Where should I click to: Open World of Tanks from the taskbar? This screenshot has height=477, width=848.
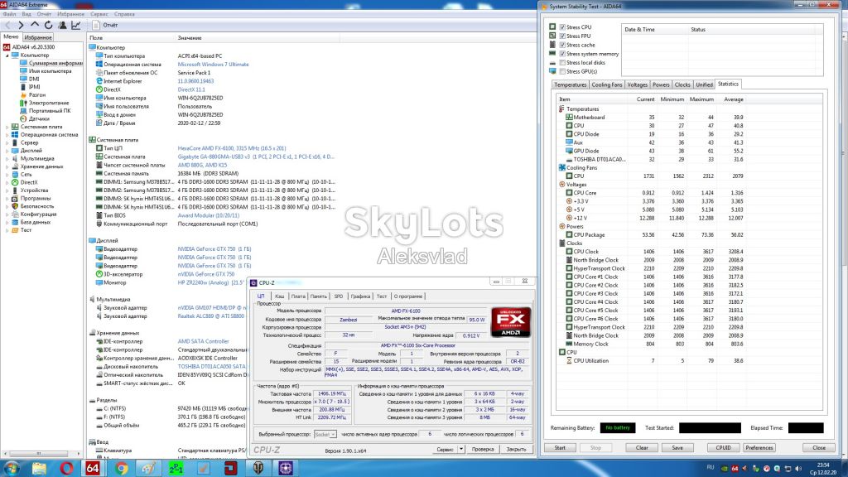click(258, 468)
